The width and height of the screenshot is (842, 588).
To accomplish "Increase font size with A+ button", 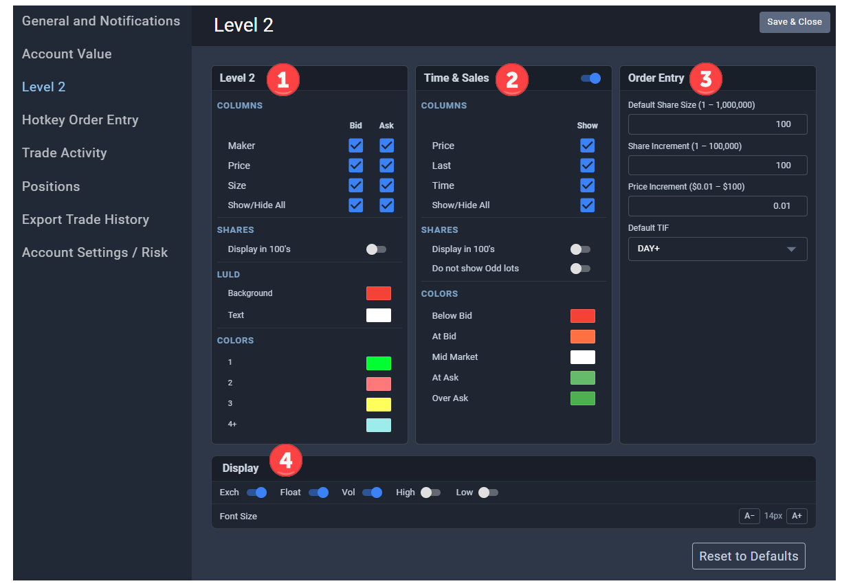I will pyautogui.click(x=797, y=516).
